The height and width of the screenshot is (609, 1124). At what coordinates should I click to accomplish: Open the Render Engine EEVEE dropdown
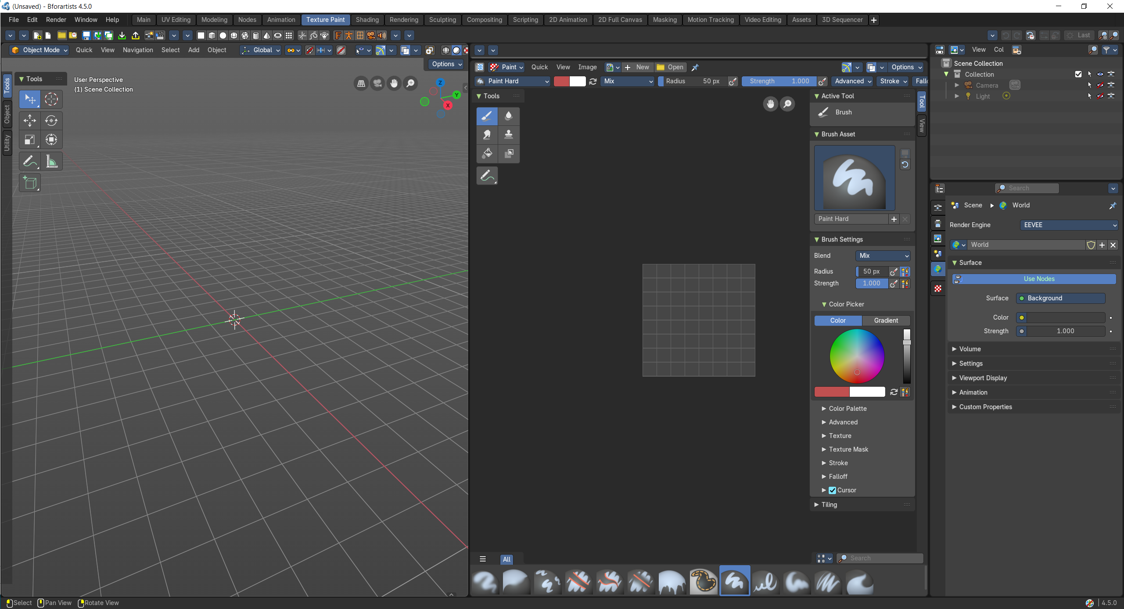pos(1069,225)
